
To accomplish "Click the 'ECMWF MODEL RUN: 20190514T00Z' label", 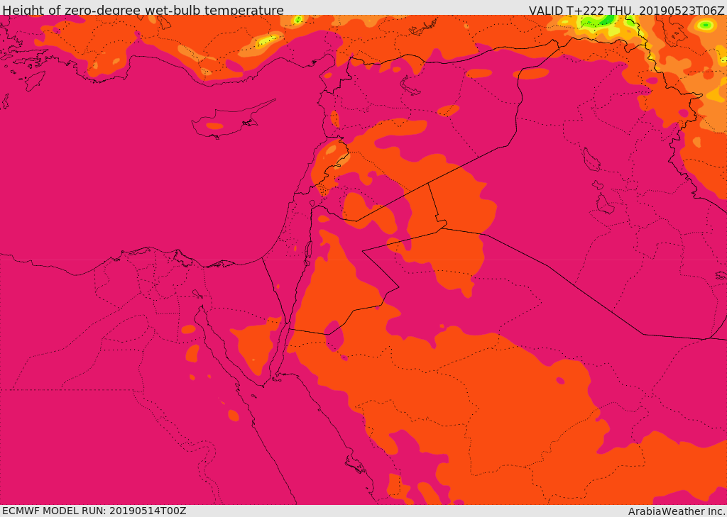I will (x=94, y=511).
